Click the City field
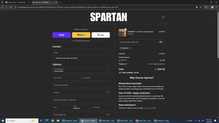 coord(62,107)
